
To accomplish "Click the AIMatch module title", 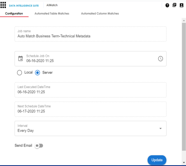I will click(52, 5).
